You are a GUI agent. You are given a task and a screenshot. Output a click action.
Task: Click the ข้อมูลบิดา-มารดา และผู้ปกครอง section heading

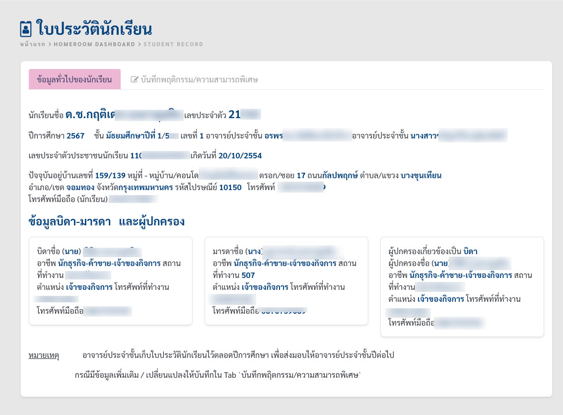click(107, 221)
